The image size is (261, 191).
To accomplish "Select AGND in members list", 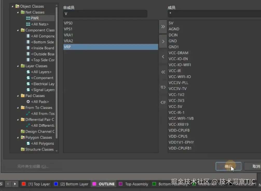I will pos(174,29).
